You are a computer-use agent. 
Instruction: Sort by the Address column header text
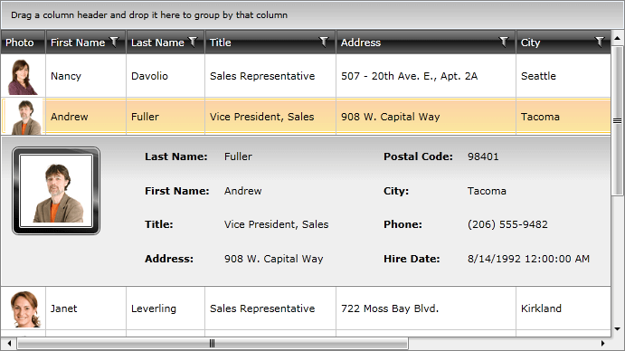[361, 43]
